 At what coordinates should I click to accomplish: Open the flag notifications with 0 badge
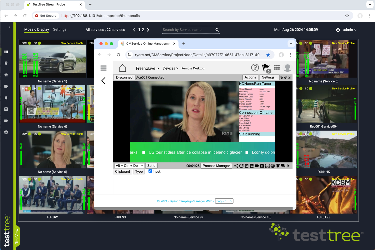pyautogui.click(x=266, y=68)
